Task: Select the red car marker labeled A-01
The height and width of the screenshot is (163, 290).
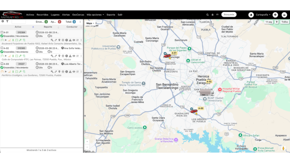Action: (x=167, y=55)
